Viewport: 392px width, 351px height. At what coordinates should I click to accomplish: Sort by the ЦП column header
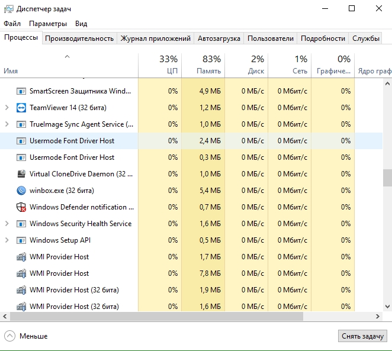point(160,65)
